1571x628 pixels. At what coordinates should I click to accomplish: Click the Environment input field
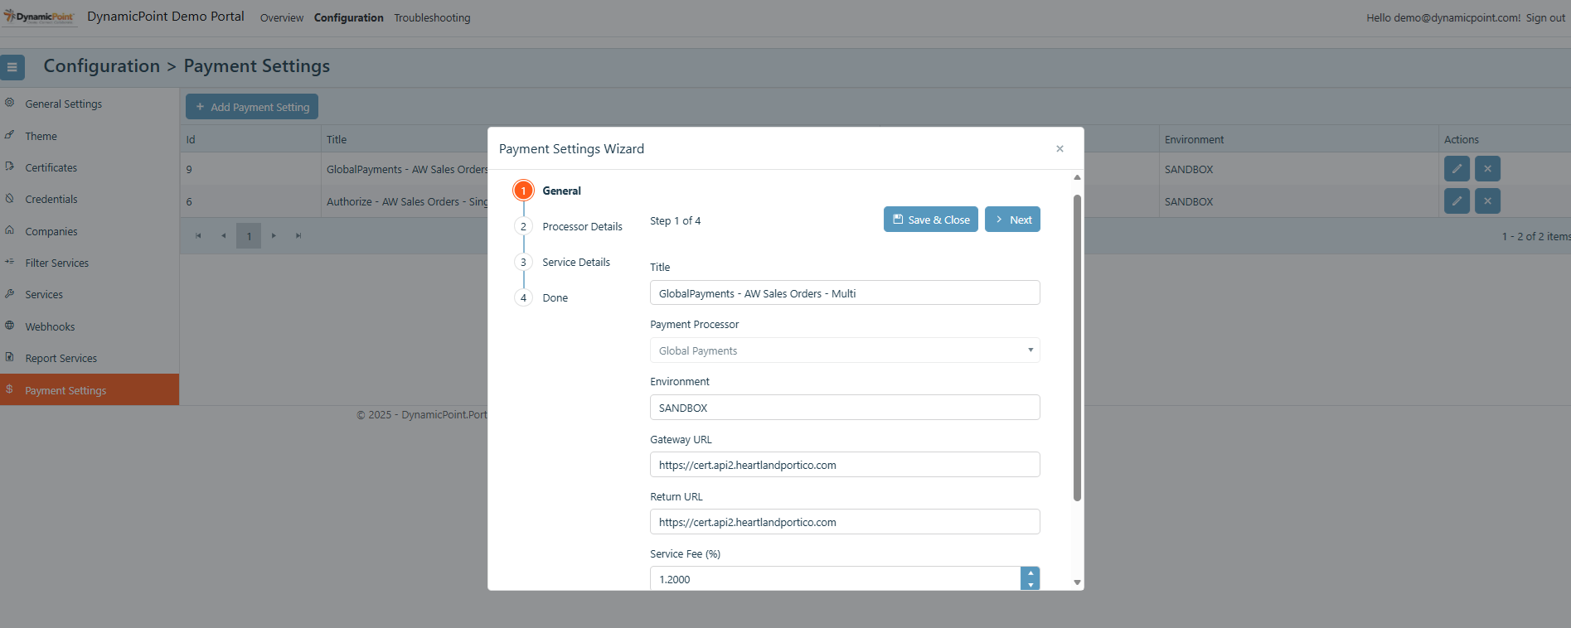[x=845, y=408]
